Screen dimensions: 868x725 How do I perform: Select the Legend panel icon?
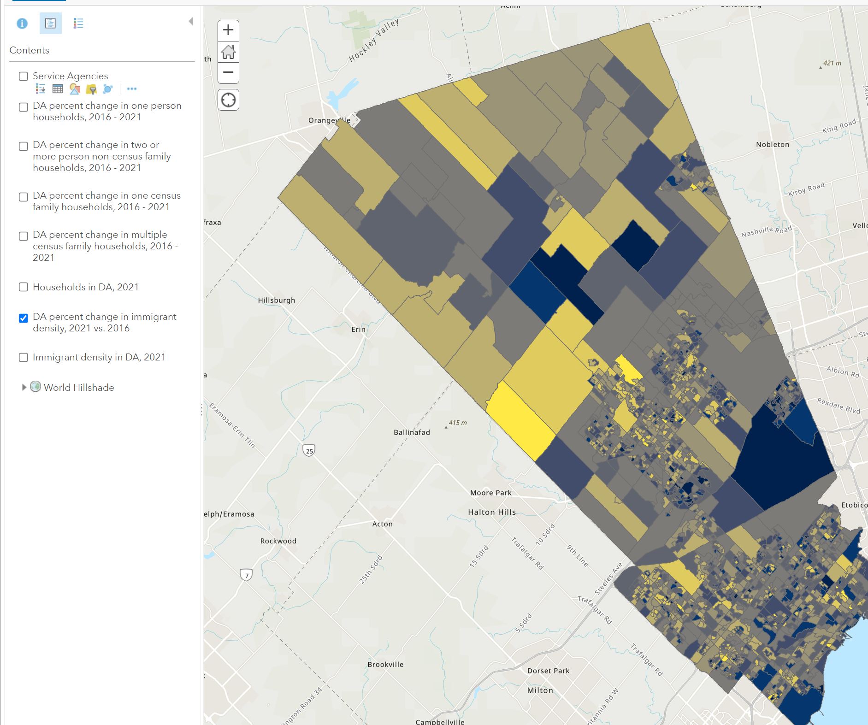pos(77,23)
